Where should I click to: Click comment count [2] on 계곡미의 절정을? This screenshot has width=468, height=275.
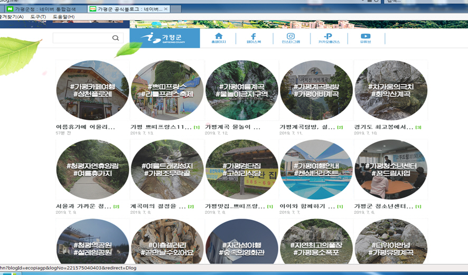(191, 206)
